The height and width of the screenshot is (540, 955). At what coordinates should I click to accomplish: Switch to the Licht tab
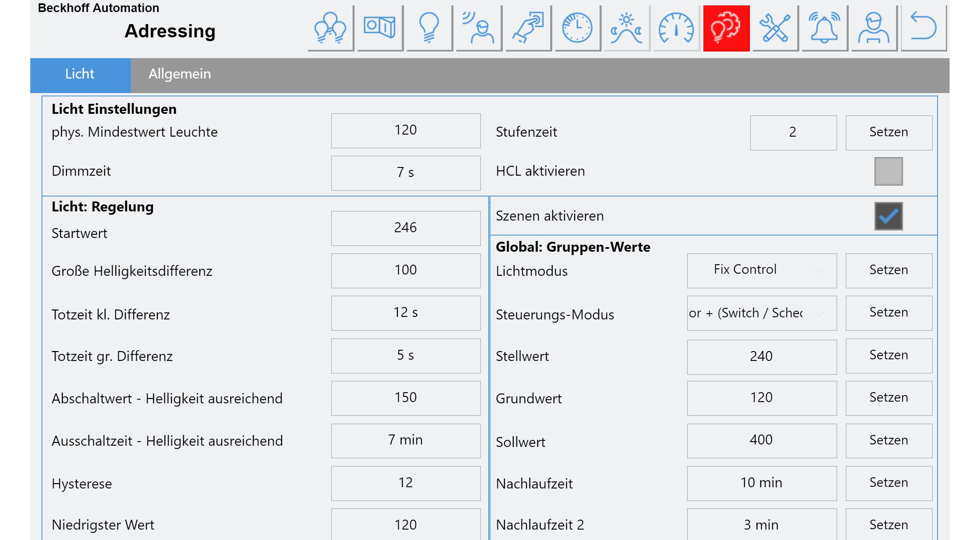80,75
